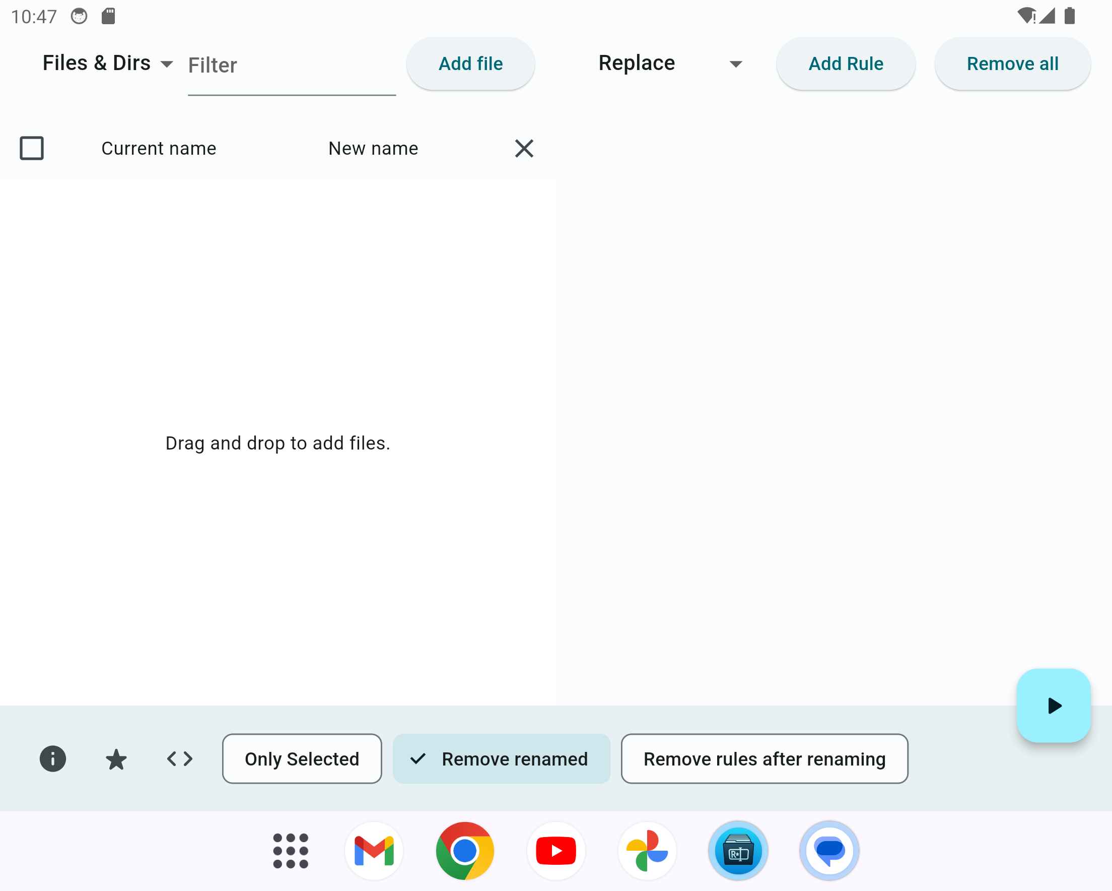
Task: Click the Add Rule button
Action: click(846, 63)
